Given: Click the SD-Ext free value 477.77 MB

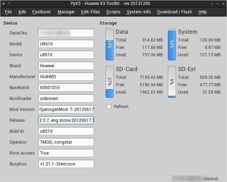Looking at the screenshot, I should 210,85.
